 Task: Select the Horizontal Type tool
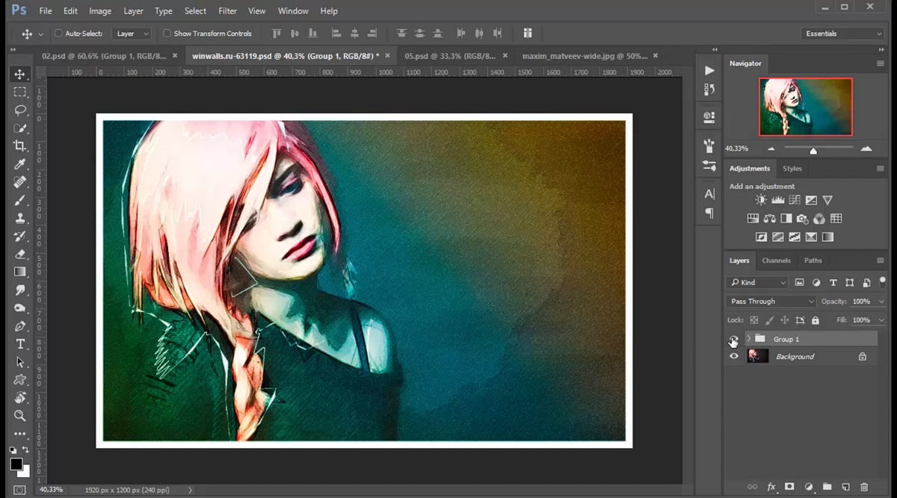click(20, 344)
